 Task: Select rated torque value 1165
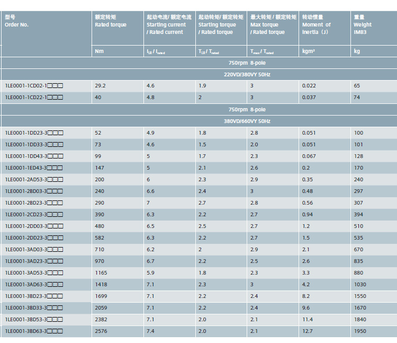click(x=101, y=273)
